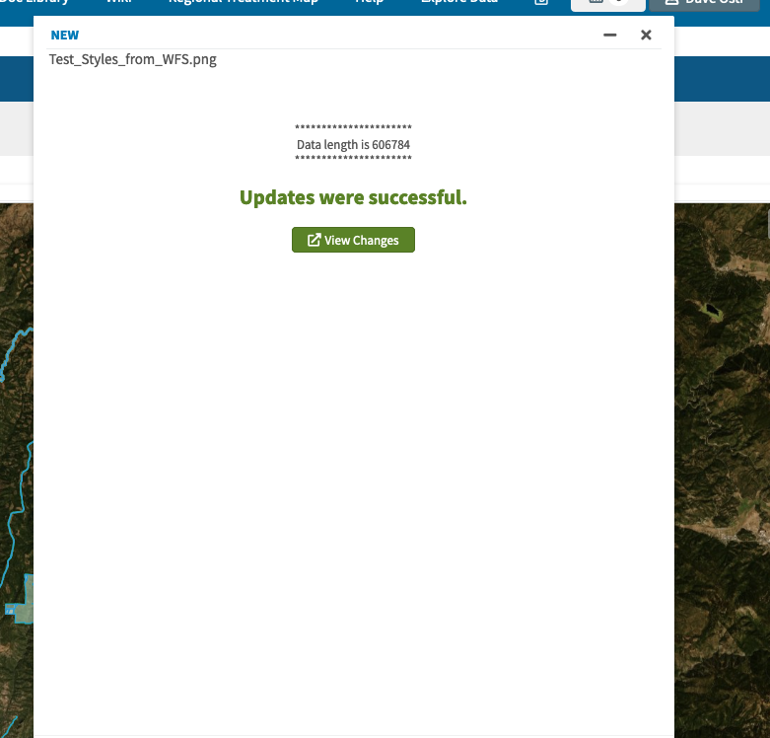770x738 pixels.
Task: Select Explore Data in top navigation
Action: 459,3
